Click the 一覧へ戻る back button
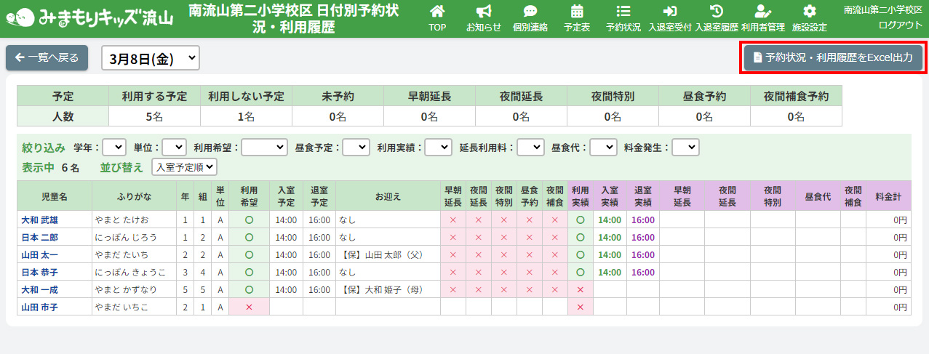This screenshot has width=929, height=354. pyautogui.click(x=47, y=58)
